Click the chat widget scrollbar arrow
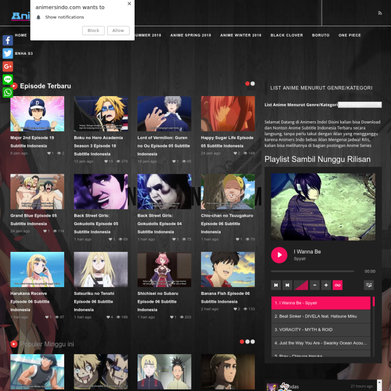This screenshot has width=391, height=391. point(379,382)
